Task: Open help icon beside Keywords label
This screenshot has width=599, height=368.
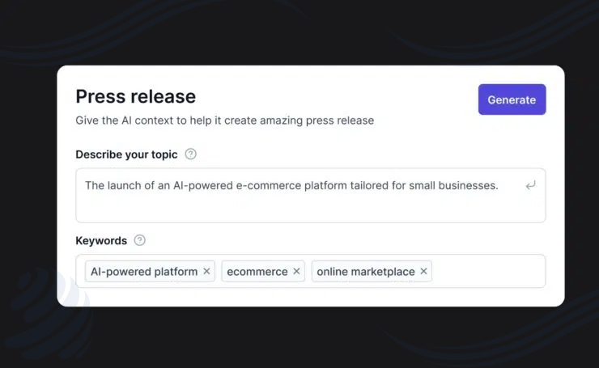Action: 140,240
